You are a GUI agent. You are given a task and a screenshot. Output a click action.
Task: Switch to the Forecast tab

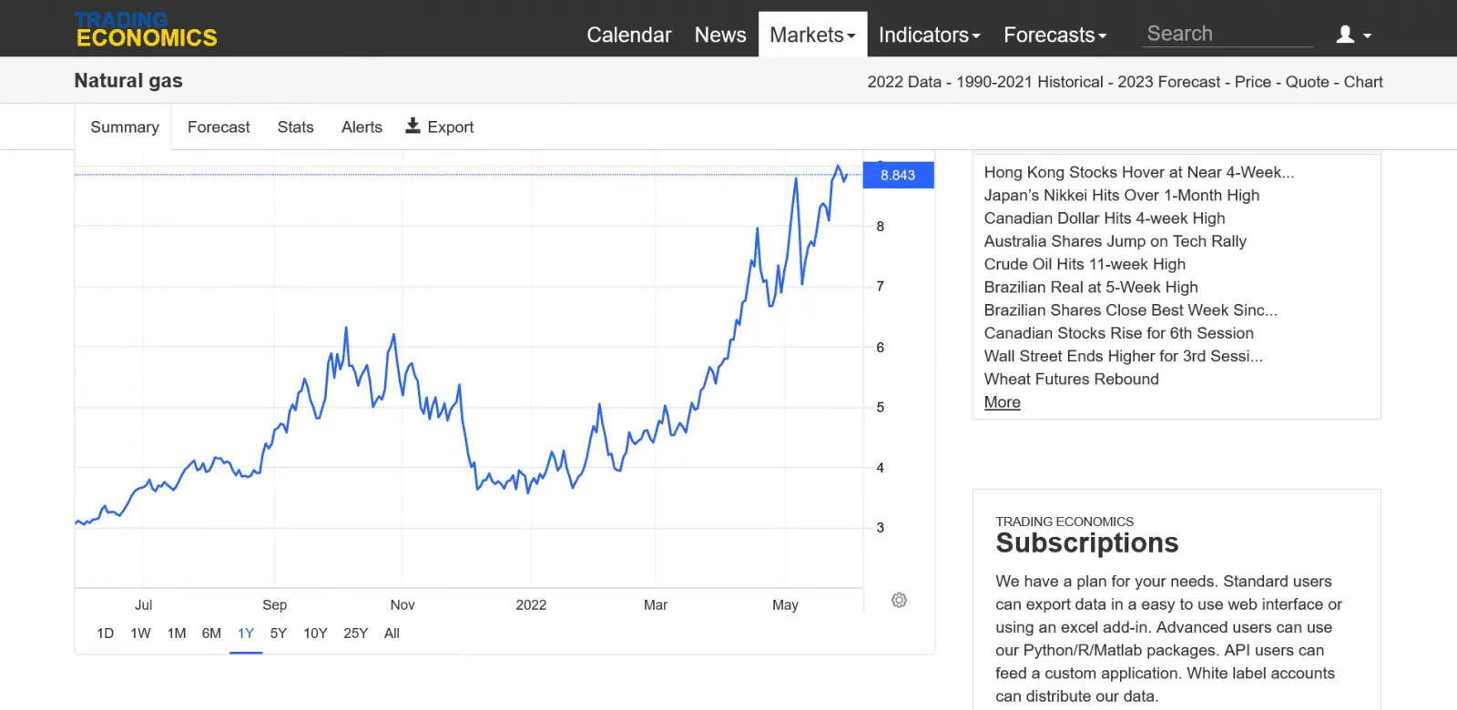coord(219,127)
